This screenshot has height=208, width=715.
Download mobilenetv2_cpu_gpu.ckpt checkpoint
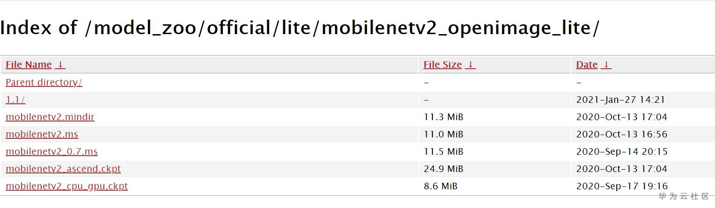66,186
